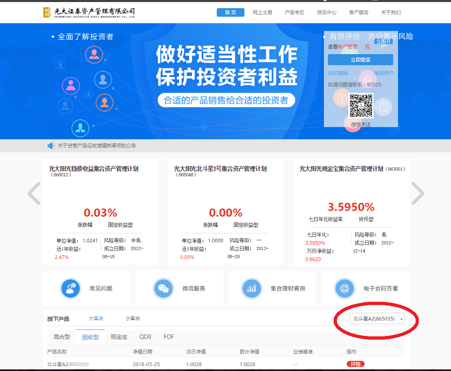The image size is (451, 371).
Task: Click the 集合理财查询 chart icon
Action: click(252, 288)
